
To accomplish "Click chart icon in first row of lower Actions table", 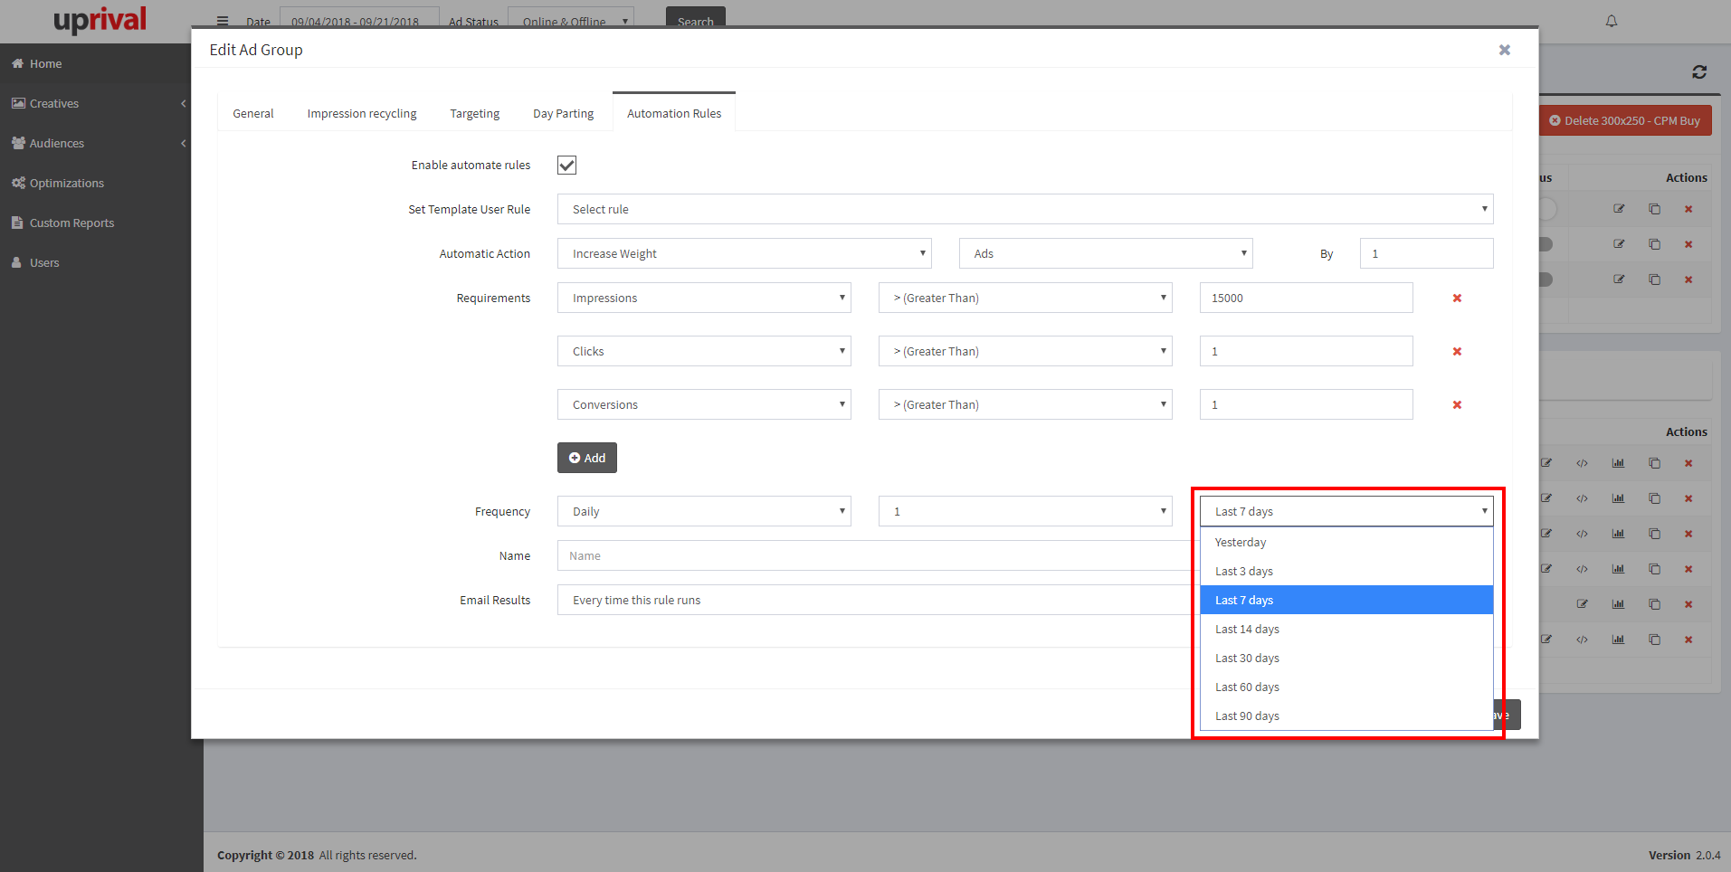I will point(1618,463).
